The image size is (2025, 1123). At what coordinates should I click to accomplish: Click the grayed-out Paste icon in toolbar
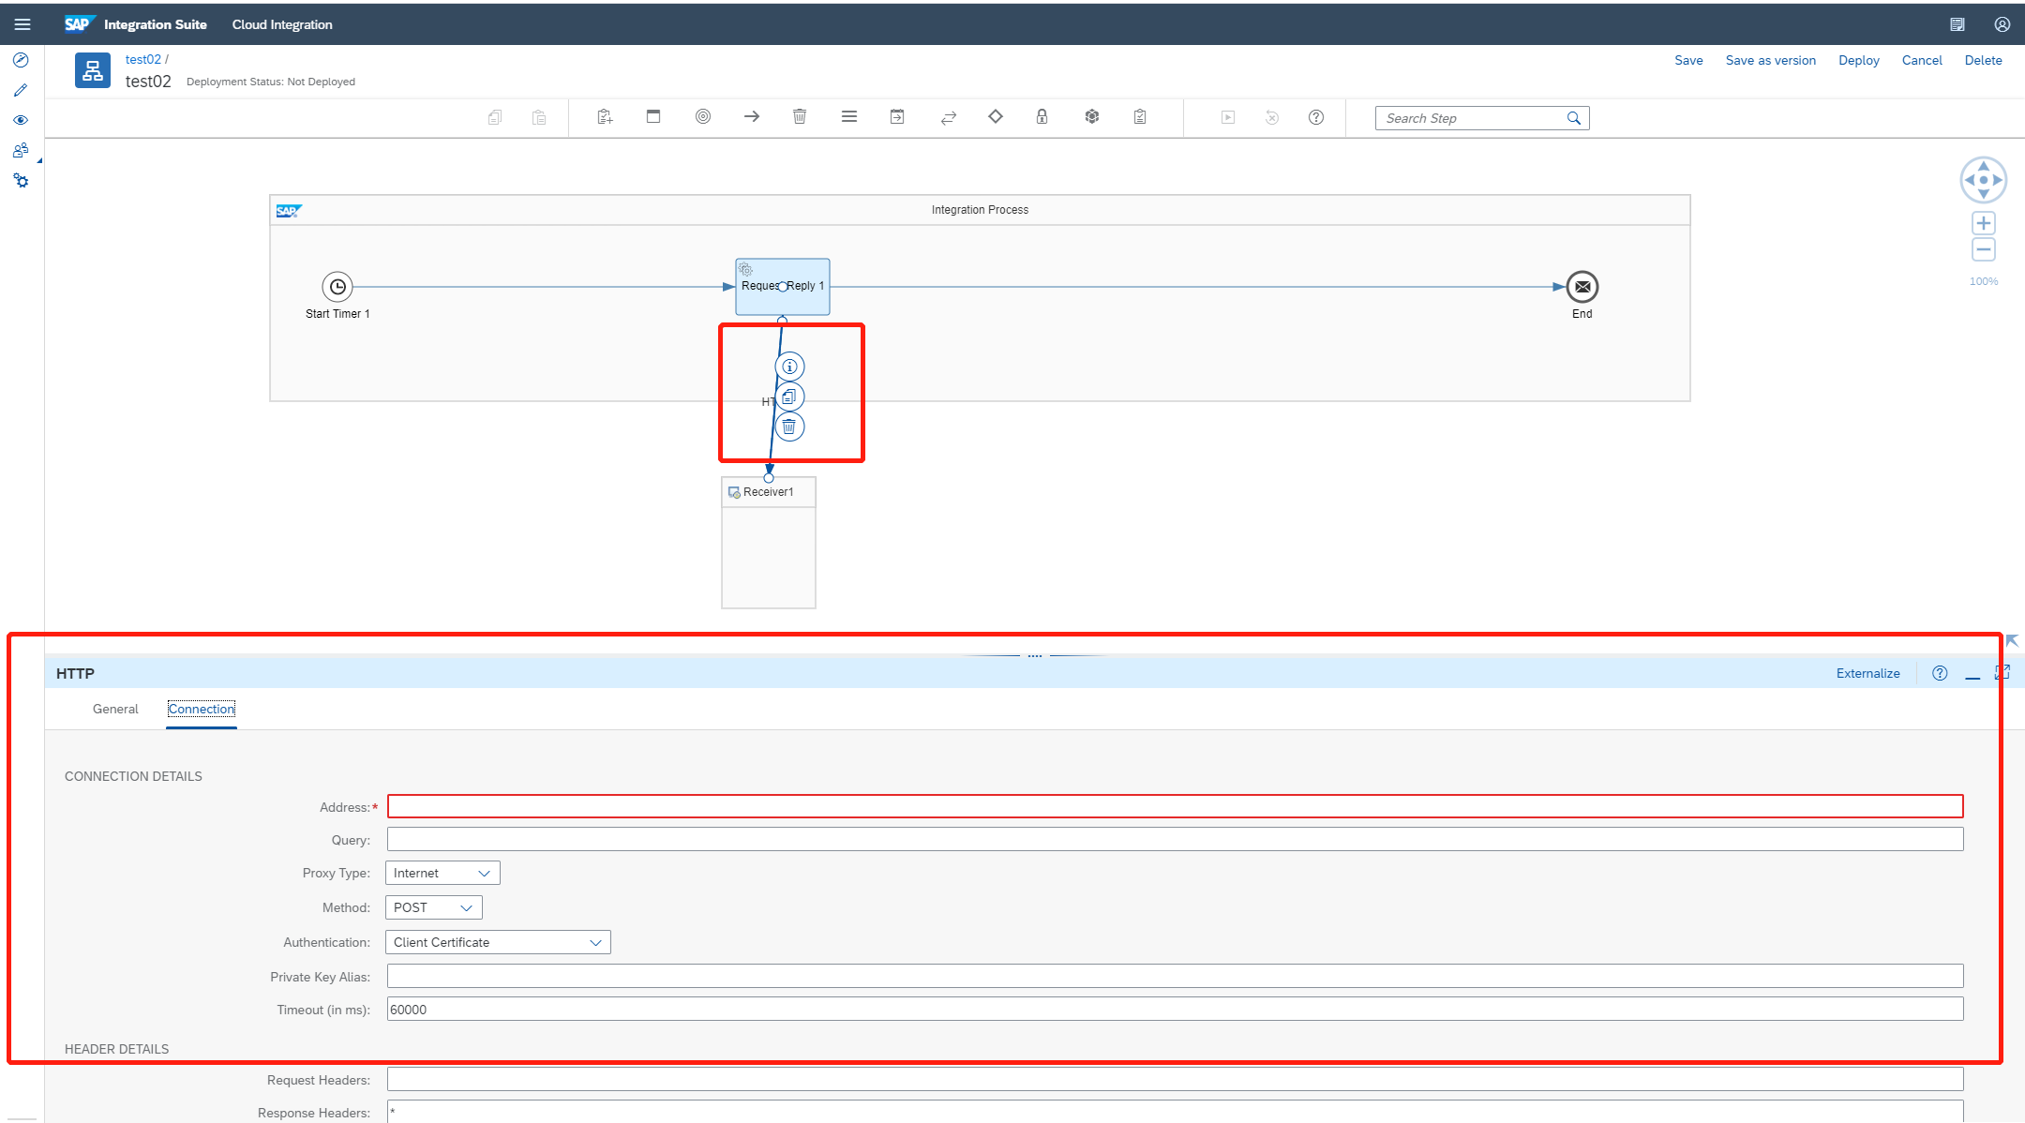[x=539, y=117]
